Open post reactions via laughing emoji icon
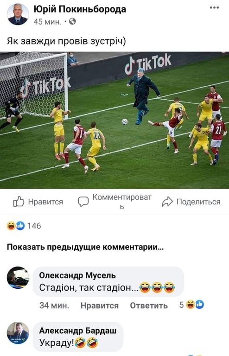This screenshot has width=229, height=356. 11,226
